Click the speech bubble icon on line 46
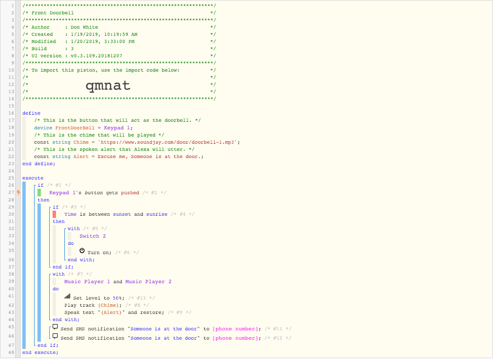 (x=55, y=337)
